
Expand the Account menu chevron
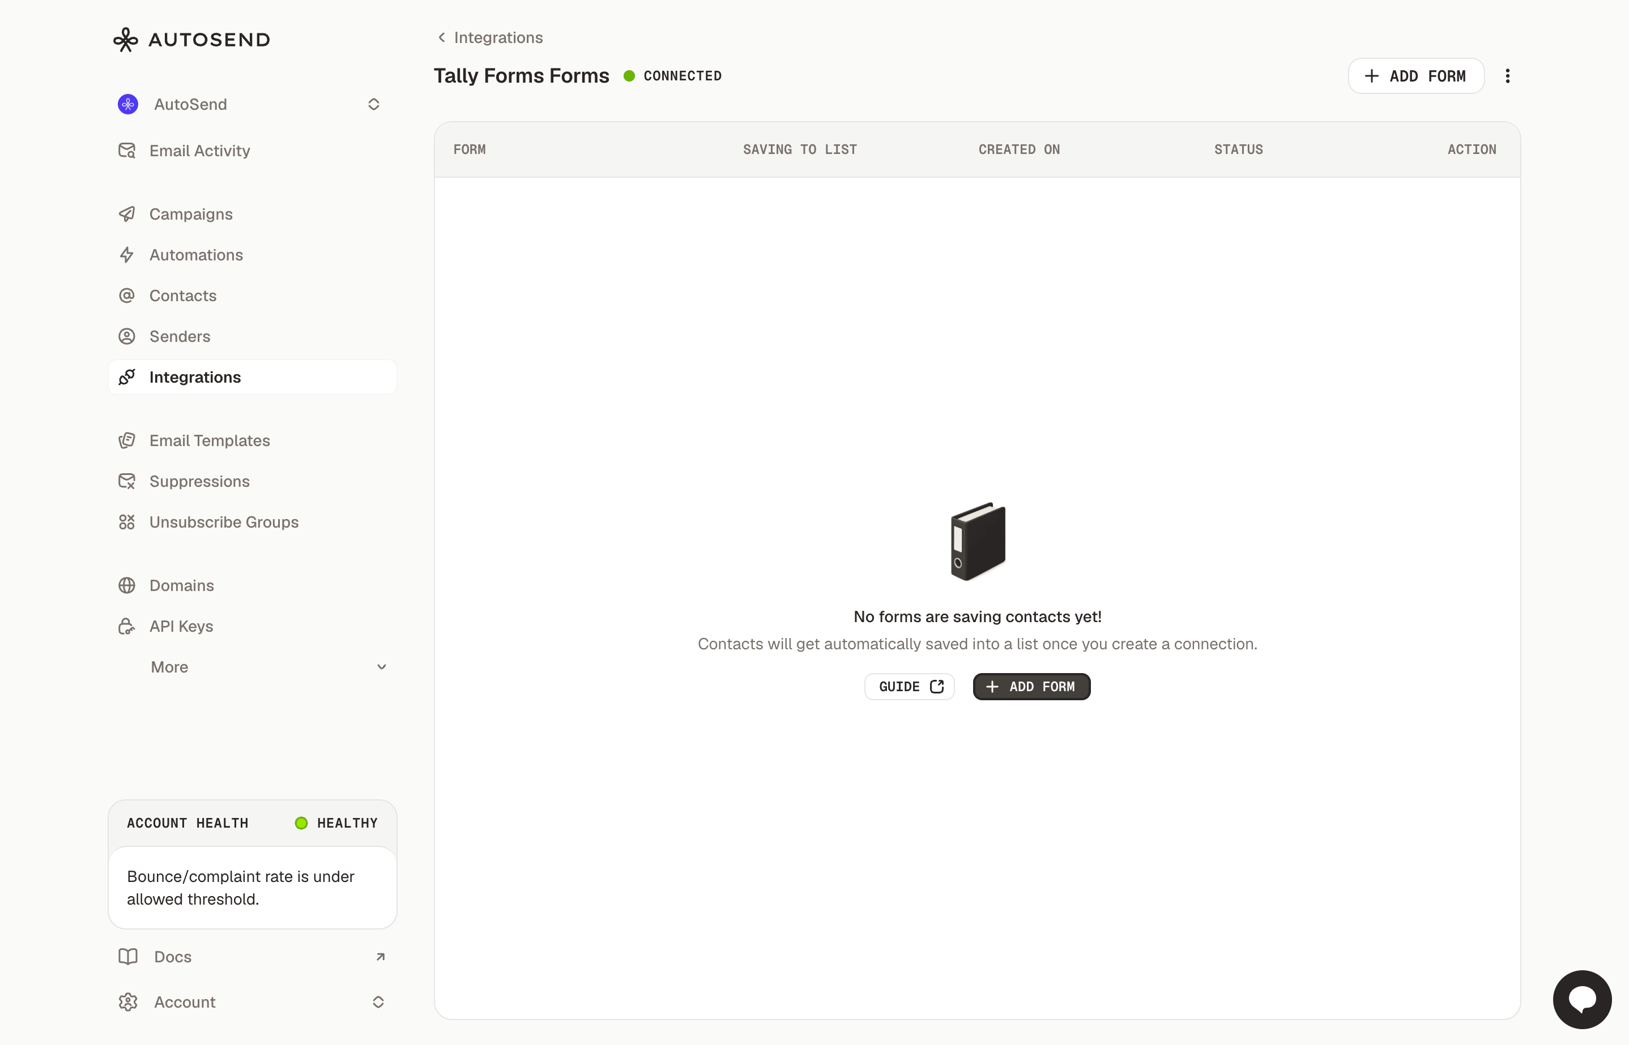tap(378, 1002)
